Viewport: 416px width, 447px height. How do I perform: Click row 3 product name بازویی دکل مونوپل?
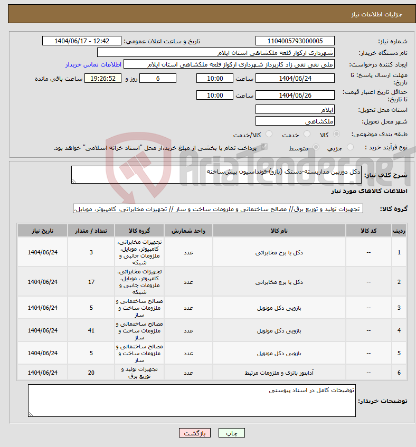(279, 308)
